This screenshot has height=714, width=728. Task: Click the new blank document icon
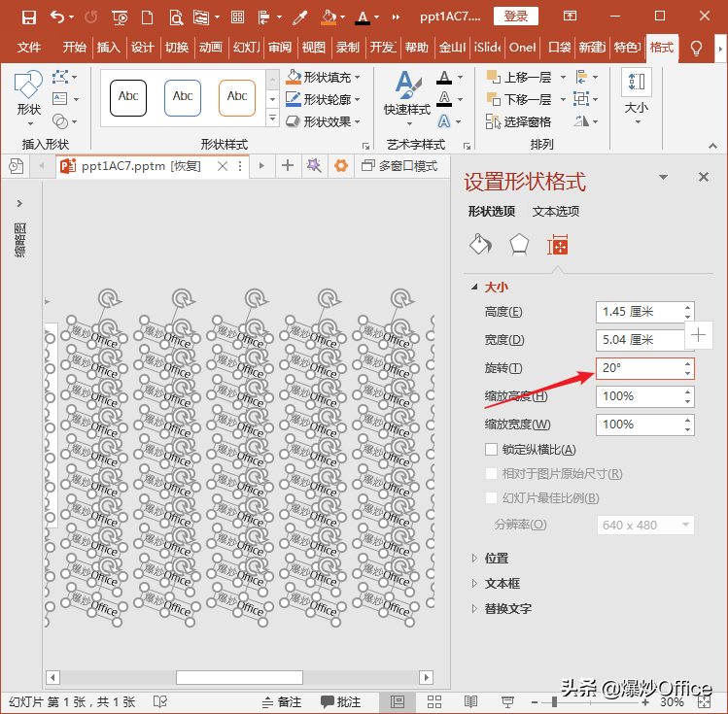147,17
